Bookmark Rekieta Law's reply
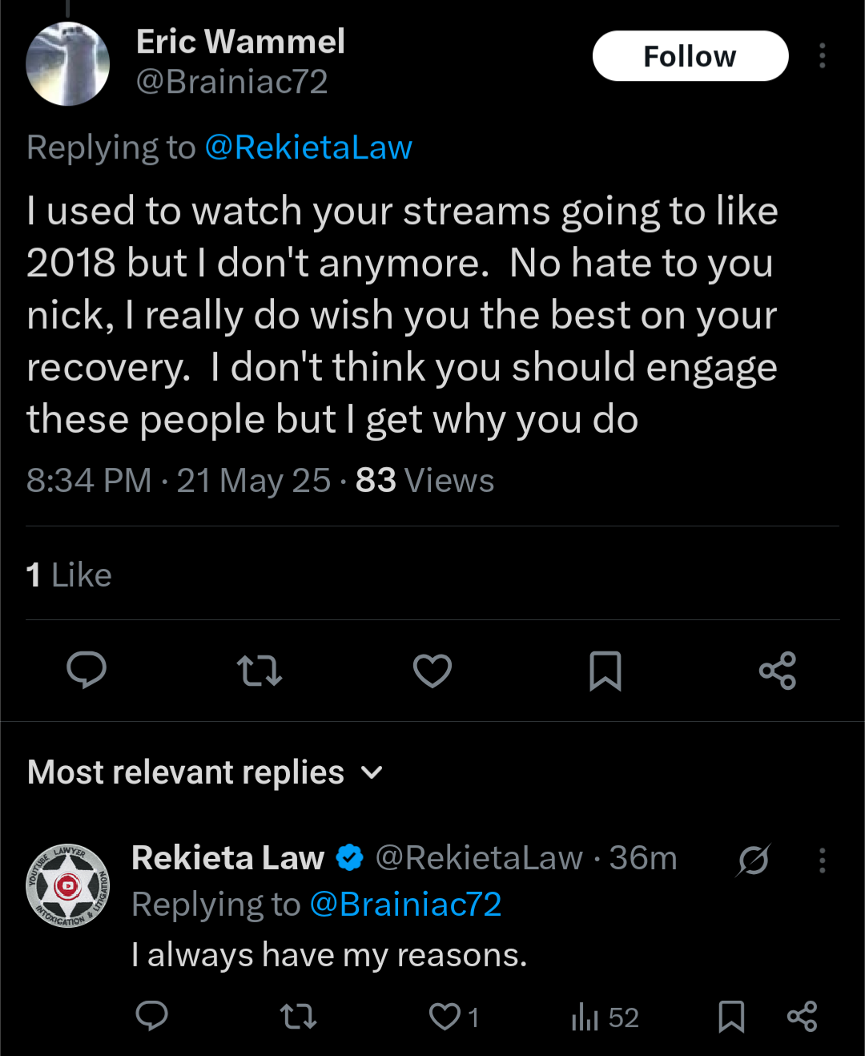This screenshot has height=1056, width=865. coord(731,1017)
